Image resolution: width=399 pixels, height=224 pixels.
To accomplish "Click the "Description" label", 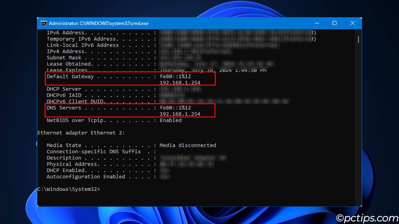I will pyautogui.click(x=64, y=158).
